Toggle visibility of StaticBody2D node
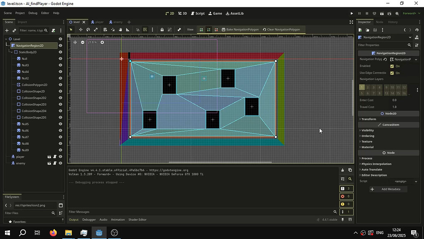The width and height of the screenshot is (424, 239). click(60, 52)
